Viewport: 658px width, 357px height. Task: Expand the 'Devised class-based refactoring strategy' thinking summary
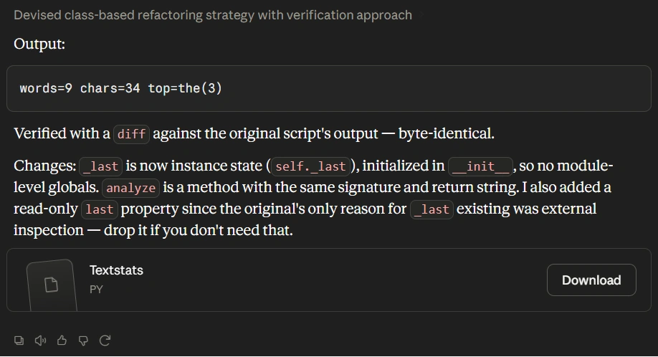(x=213, y=15)
